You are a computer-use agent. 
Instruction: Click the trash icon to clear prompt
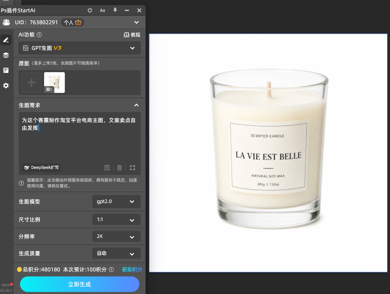pyautogui.click(x=119, y=168)
